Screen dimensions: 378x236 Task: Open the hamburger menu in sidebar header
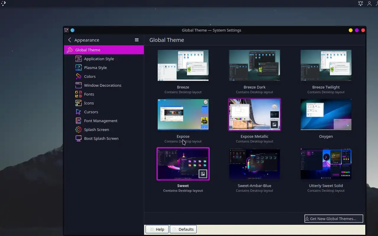[x=137, y=40]
